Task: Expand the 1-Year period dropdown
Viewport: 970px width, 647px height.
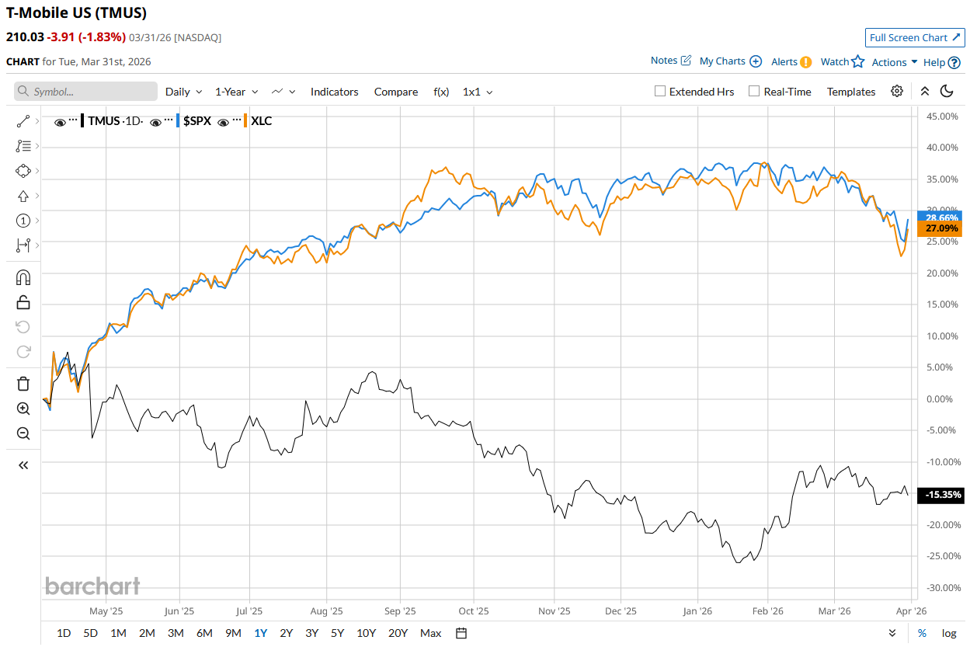Action: [236, 92]
